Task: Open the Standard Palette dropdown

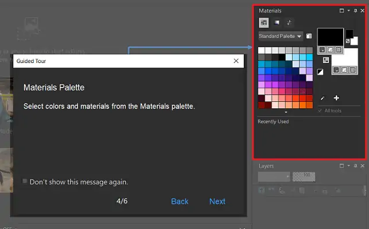Action: pos(281,36)
